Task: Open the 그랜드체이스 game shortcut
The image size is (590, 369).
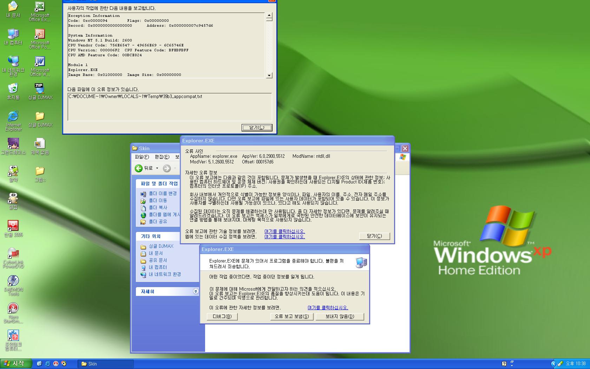Action: [x=13, y=147]
